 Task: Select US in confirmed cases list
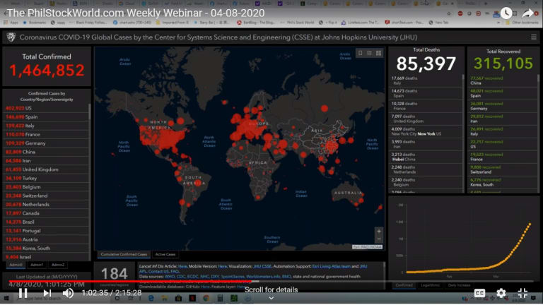pos(46,108)
